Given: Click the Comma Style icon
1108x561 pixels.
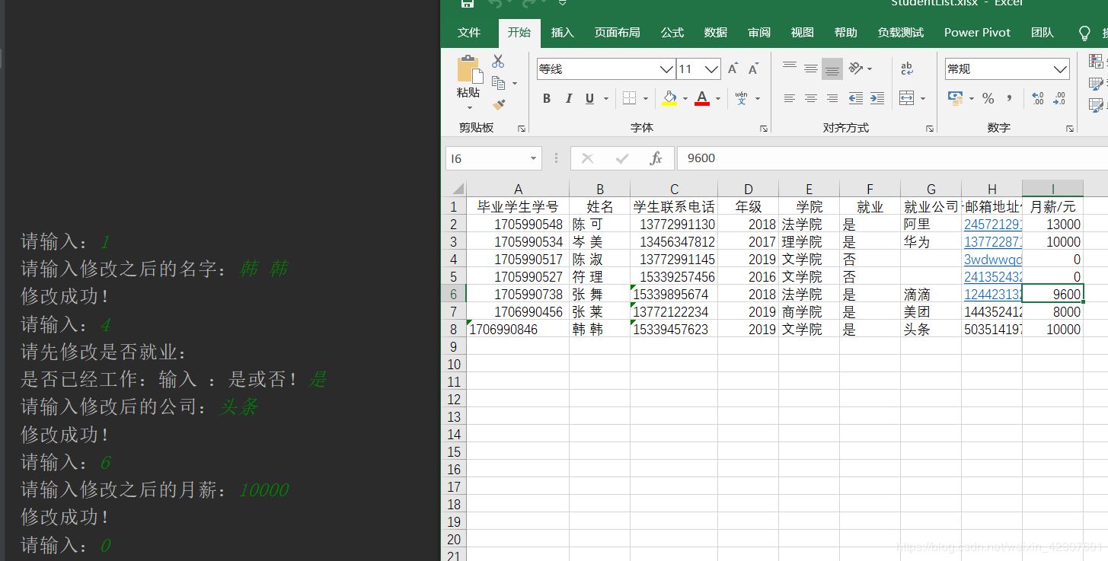Looking at the screenshot, I should (1007, 98).
